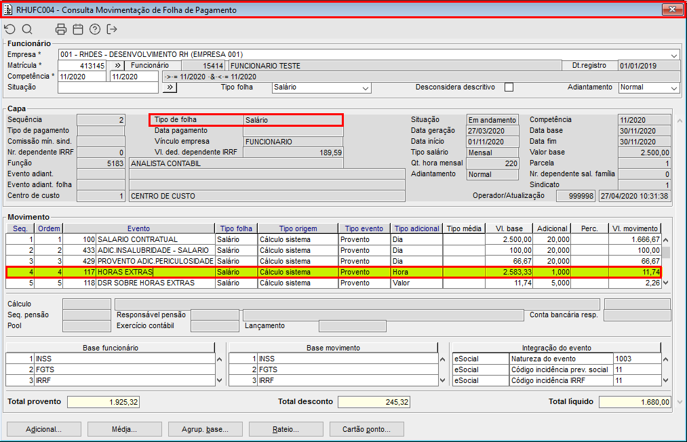Expand the Empresa dropdown
The height and width of the screenshot is (442, 687).
pos(674,55)
